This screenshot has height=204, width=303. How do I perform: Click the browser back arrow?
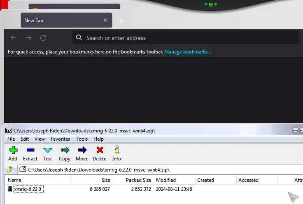[13, 38]
